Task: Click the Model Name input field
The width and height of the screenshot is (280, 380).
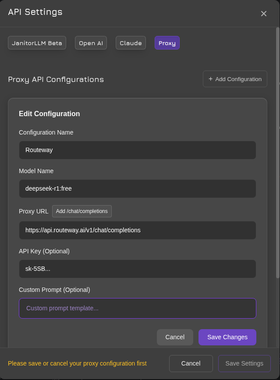Action: click(137, 188)
